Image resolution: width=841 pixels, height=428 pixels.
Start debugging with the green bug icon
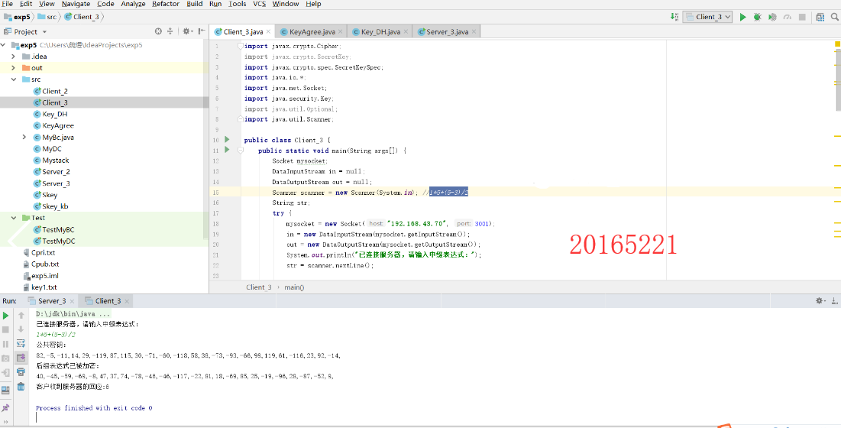tap(757, 17)
